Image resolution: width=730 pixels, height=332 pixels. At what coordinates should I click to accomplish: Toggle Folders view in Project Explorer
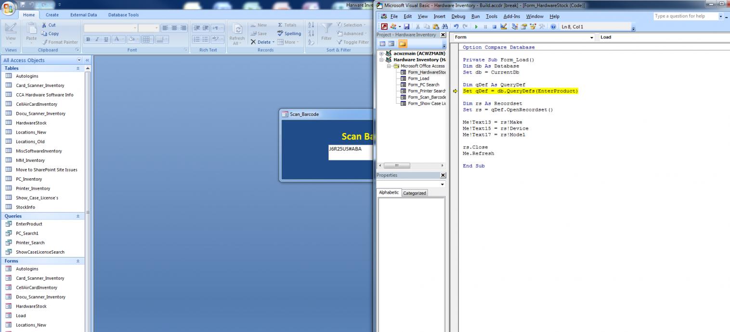(402, 44)
